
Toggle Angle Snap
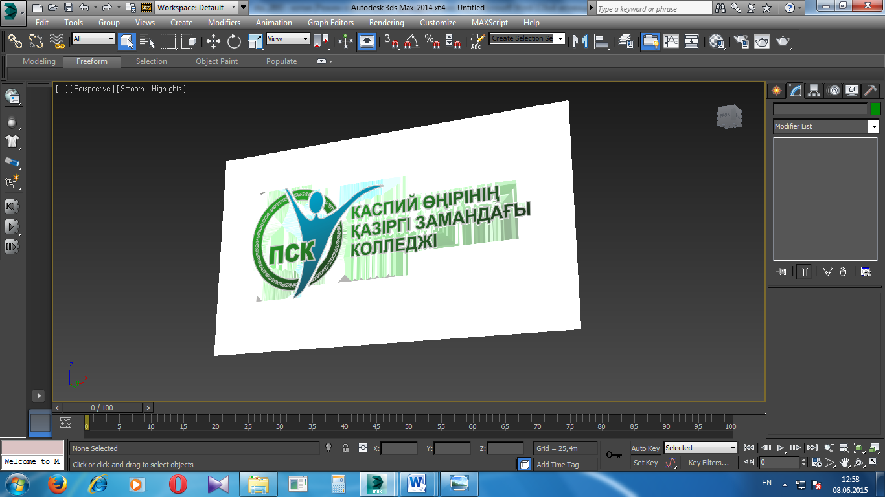pos(412,41)
